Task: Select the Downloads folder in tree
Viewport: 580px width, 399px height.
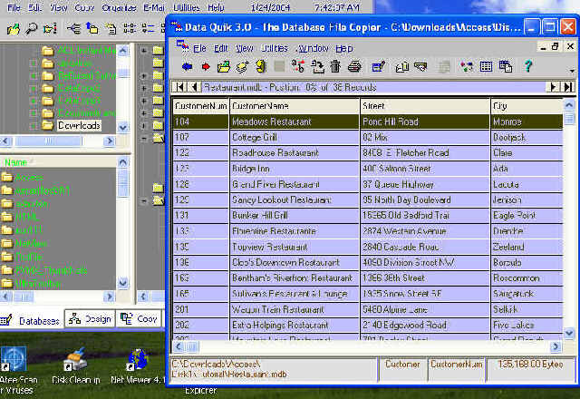Action: pos(79,126)
